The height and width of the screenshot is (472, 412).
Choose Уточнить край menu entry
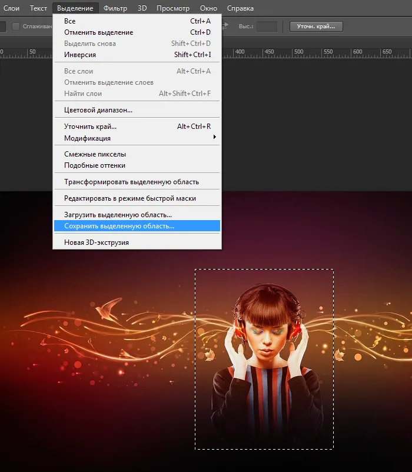137,127
